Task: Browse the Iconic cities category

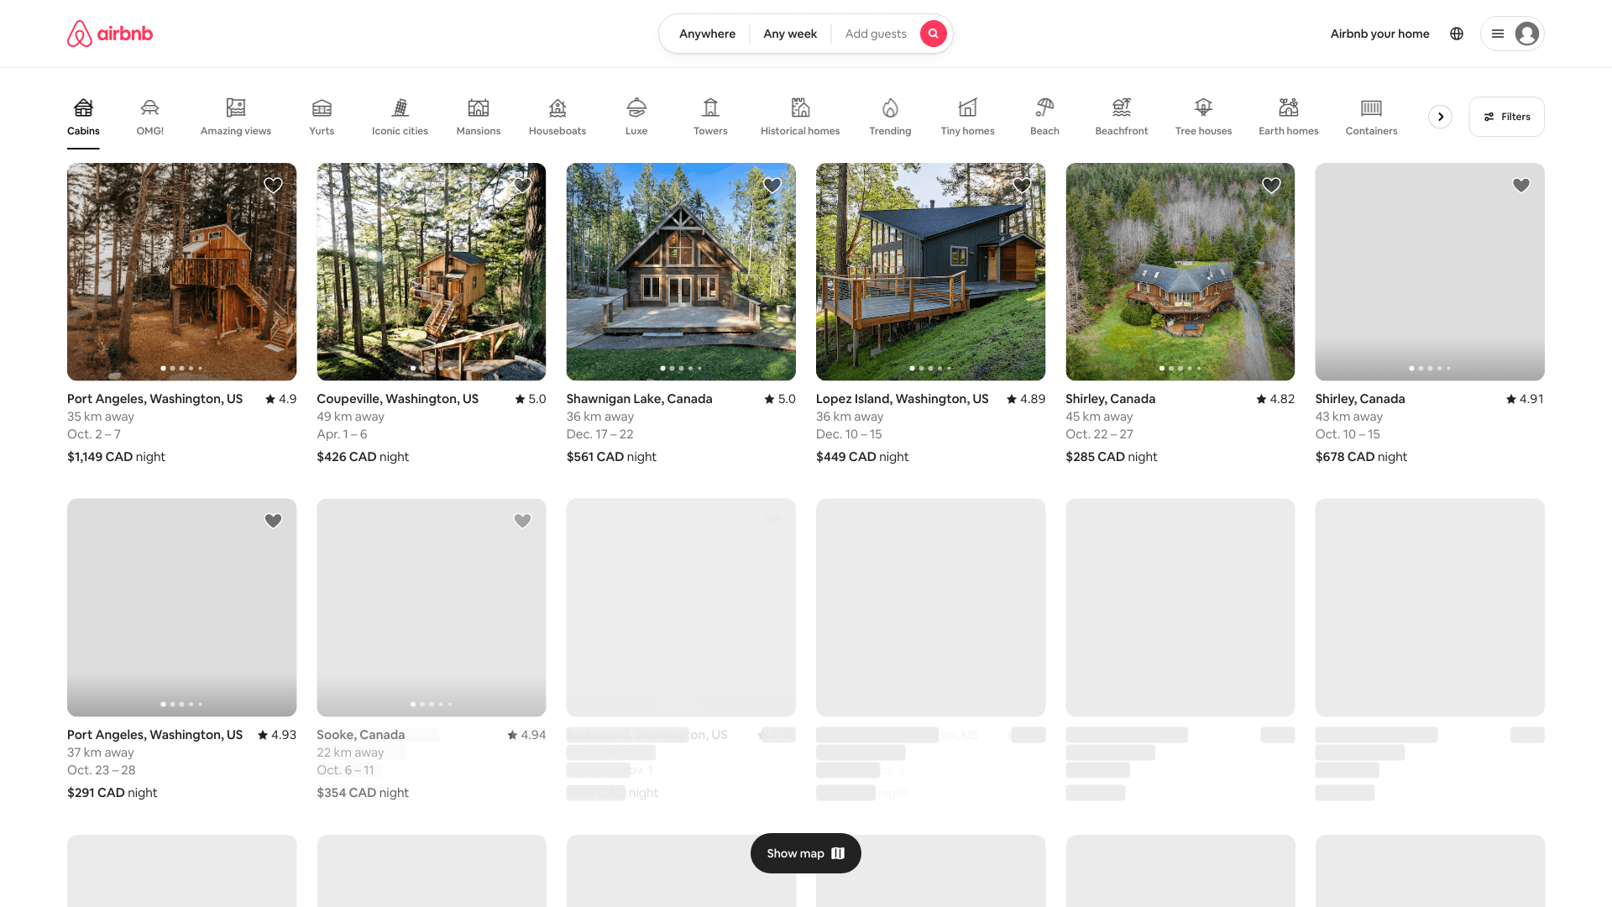Action: pos(400,118)
